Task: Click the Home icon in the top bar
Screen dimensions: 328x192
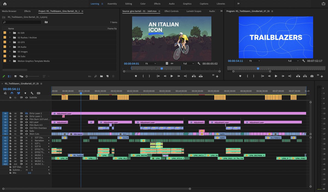Action: [x=5, y=4]
